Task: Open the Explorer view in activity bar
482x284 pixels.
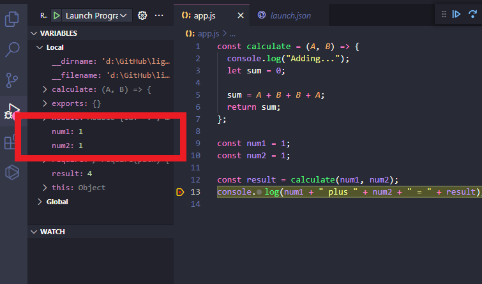Action: coord(11,19)
